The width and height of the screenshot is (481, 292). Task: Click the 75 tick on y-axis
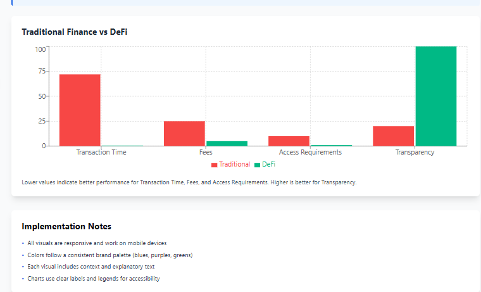41,72
